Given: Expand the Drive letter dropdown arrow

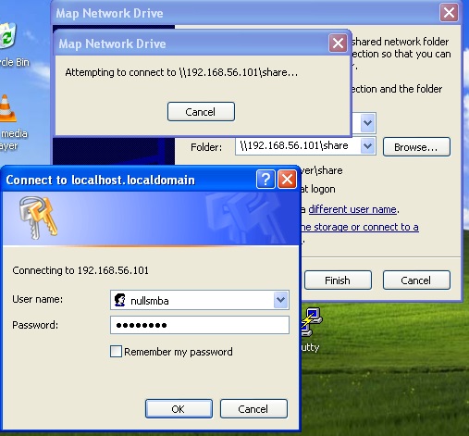Looking at the screenshot, I should pos(367,122).
